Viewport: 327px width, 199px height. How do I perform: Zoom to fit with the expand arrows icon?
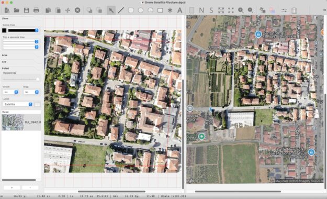coord(221,10)
